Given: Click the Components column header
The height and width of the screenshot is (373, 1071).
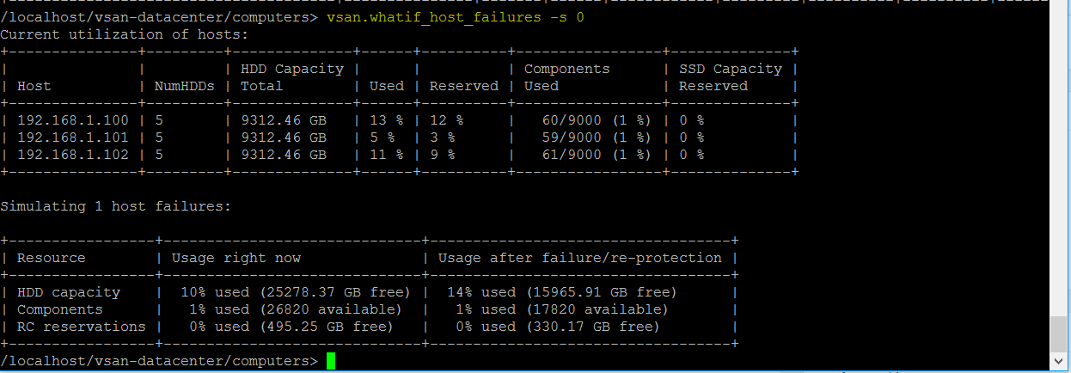Looking at the screenshot, I should pos(567,69).
